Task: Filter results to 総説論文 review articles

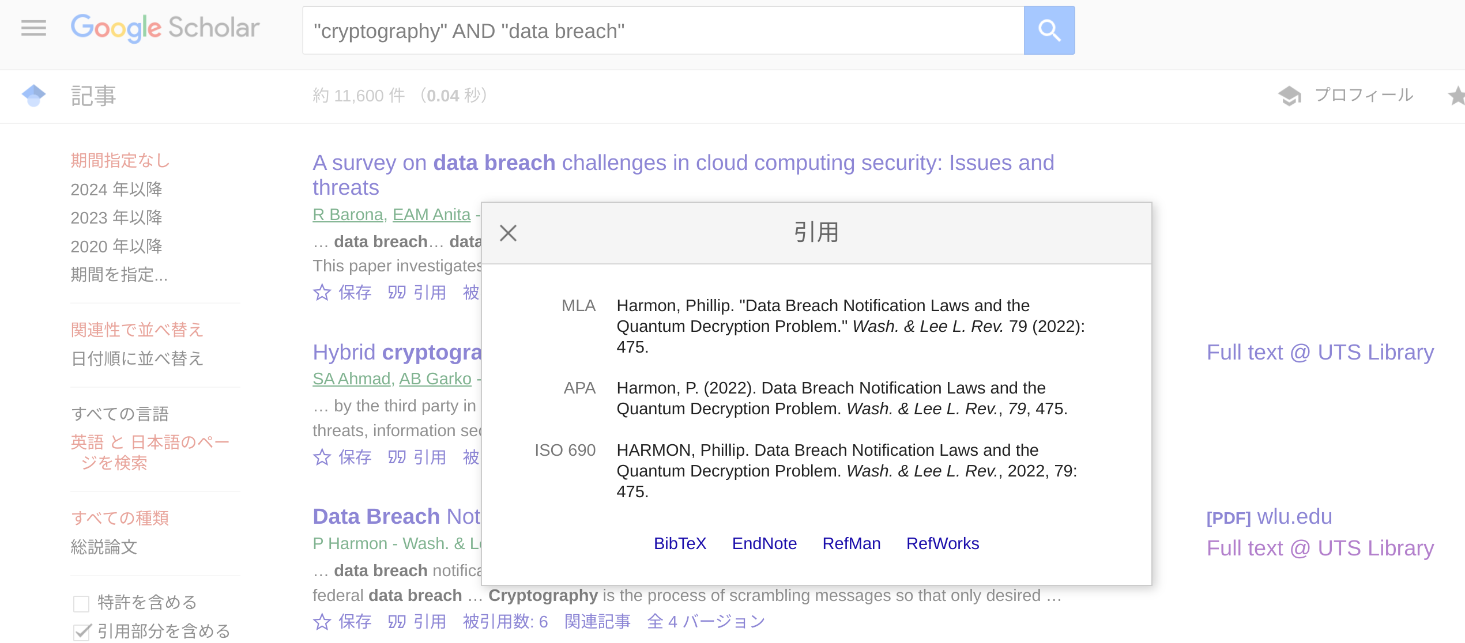Action: click(x=104, y=547)
